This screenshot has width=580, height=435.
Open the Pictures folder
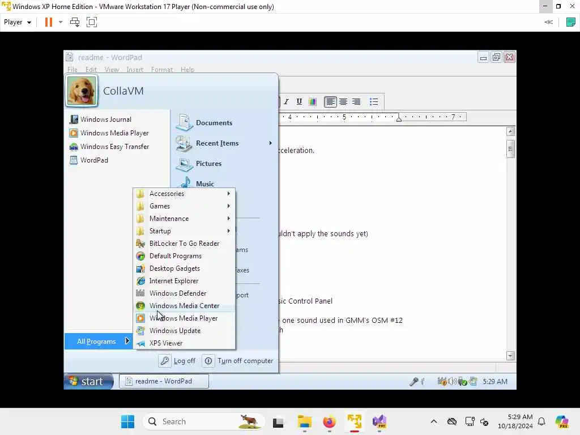tap(199, 164)
